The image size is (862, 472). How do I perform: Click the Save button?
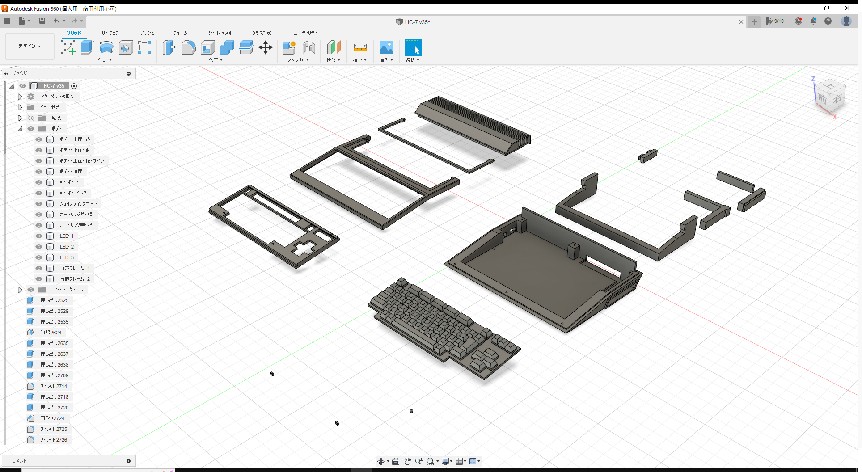tap(42, 21)
